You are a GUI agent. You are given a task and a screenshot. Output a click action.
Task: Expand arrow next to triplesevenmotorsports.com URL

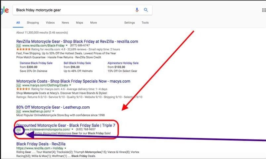[72, 129]
